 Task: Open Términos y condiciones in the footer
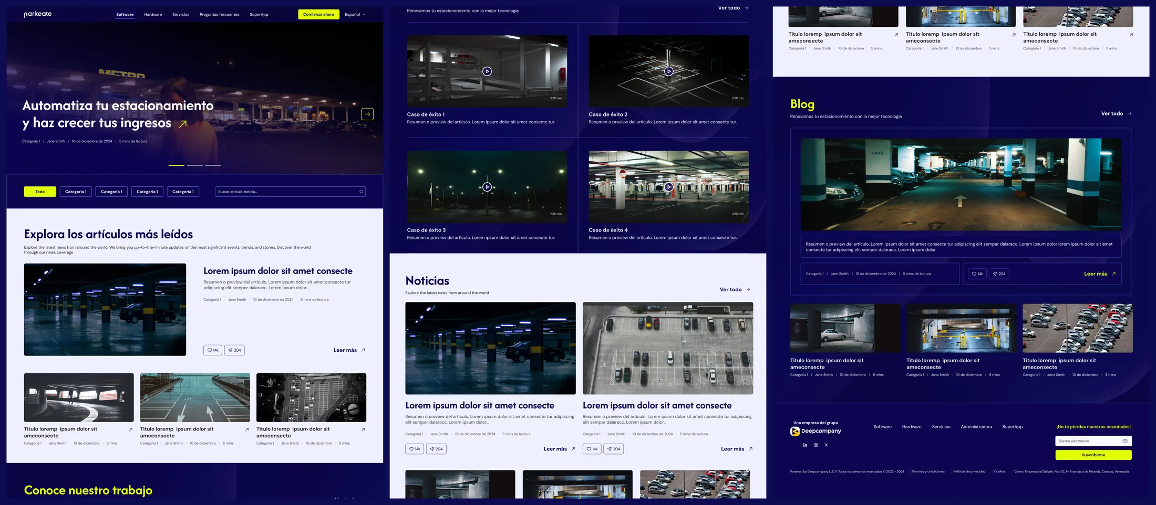coord(928,471)
